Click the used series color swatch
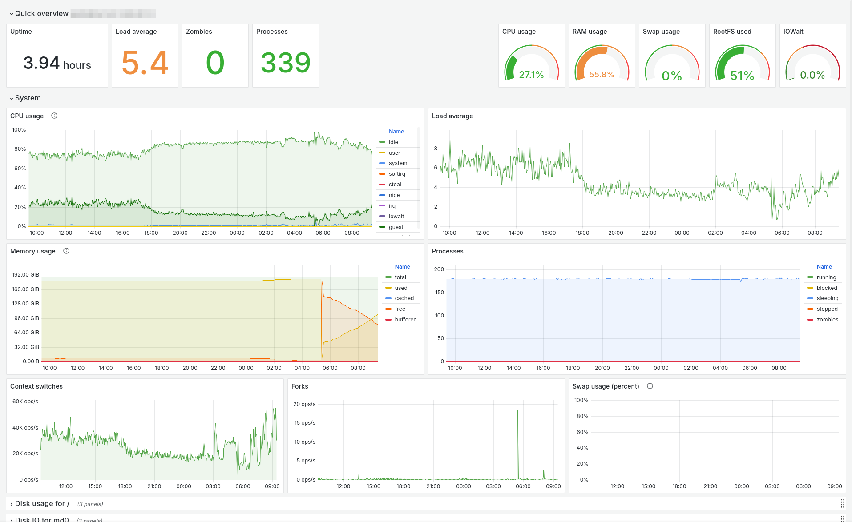This screenshot has width=852, height=522. [388, 288]
